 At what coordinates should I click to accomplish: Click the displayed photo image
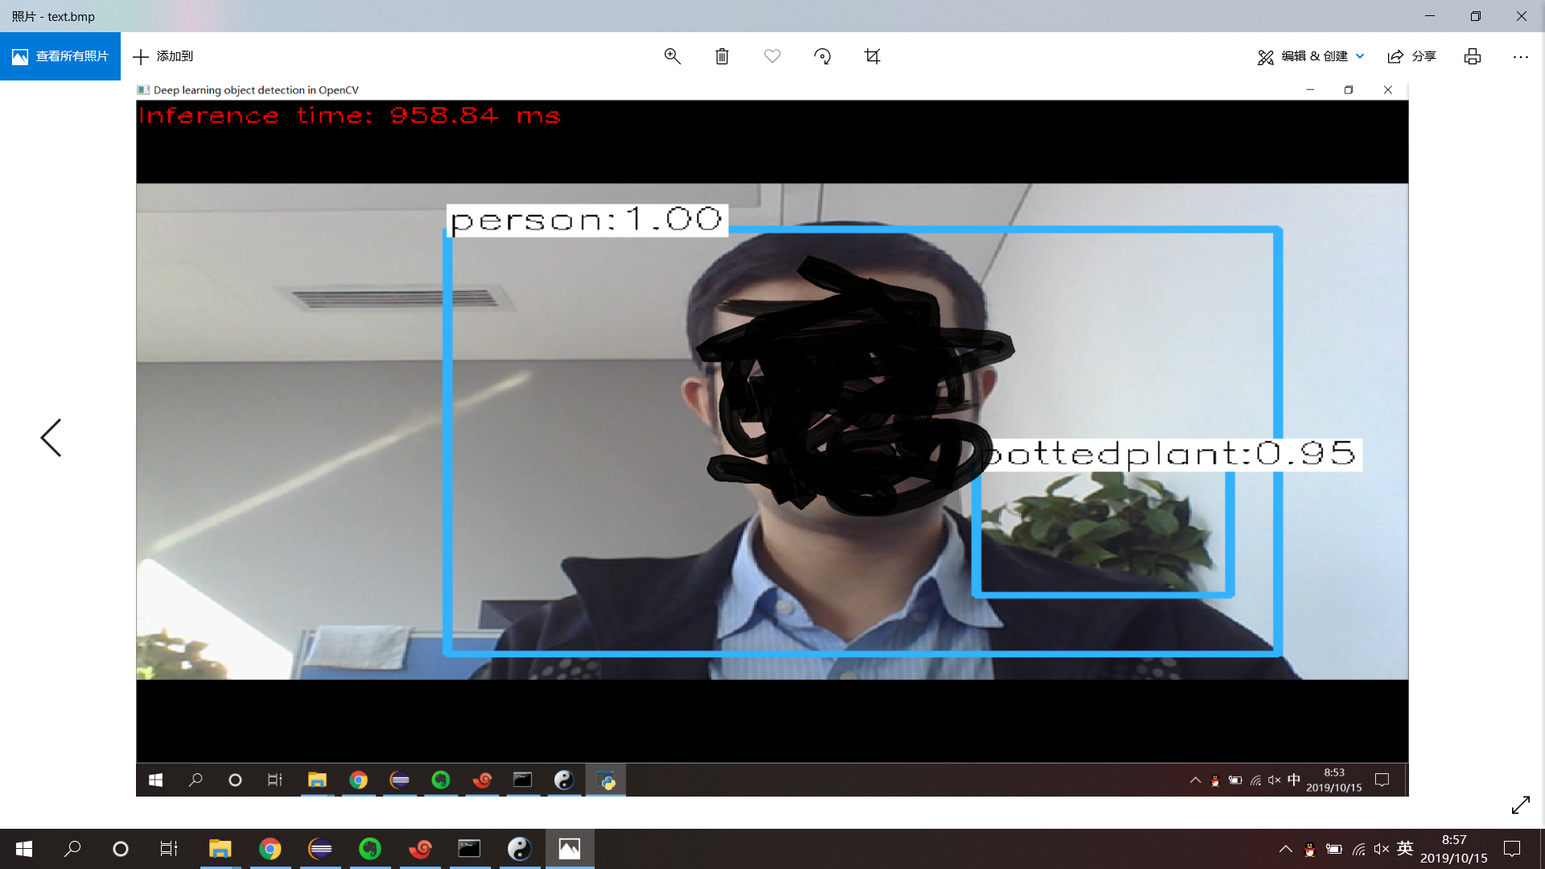coord(772,439)
